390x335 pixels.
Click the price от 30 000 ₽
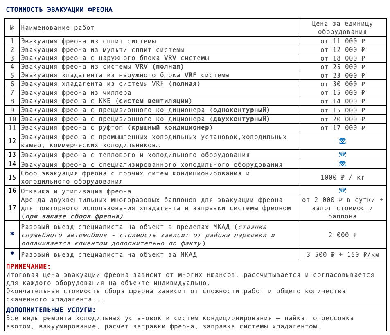click(x=342, y=84)
